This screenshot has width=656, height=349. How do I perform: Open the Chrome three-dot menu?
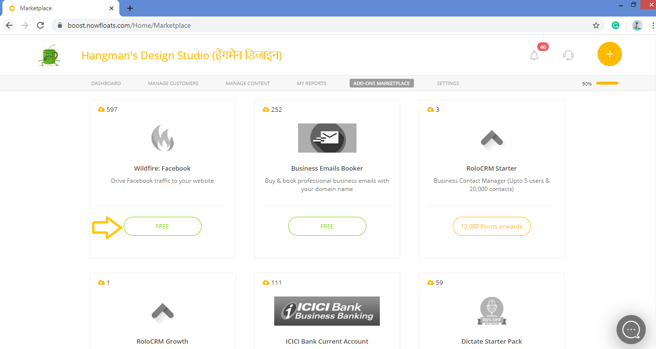[x=652, y=25]
